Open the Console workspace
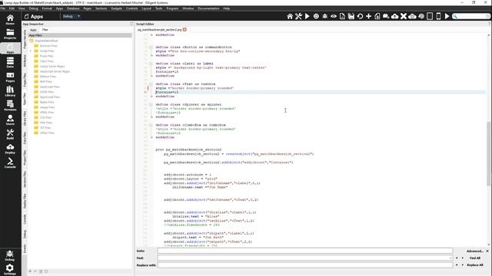Screen dimensions: 492x276 [x=10, y=163]
